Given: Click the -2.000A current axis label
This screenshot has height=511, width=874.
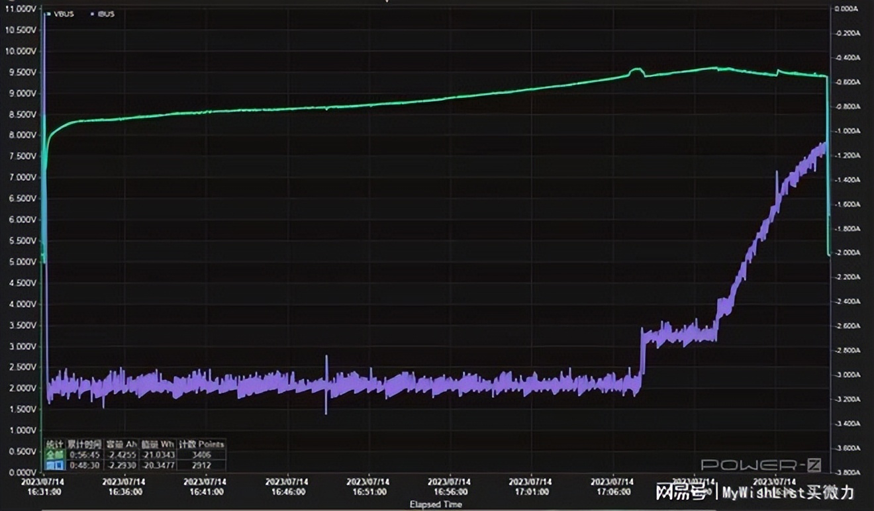Looking at the screenshot, I should 848,253.
